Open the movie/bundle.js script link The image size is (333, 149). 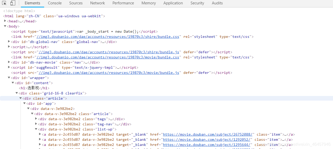[x=109, y=73]
